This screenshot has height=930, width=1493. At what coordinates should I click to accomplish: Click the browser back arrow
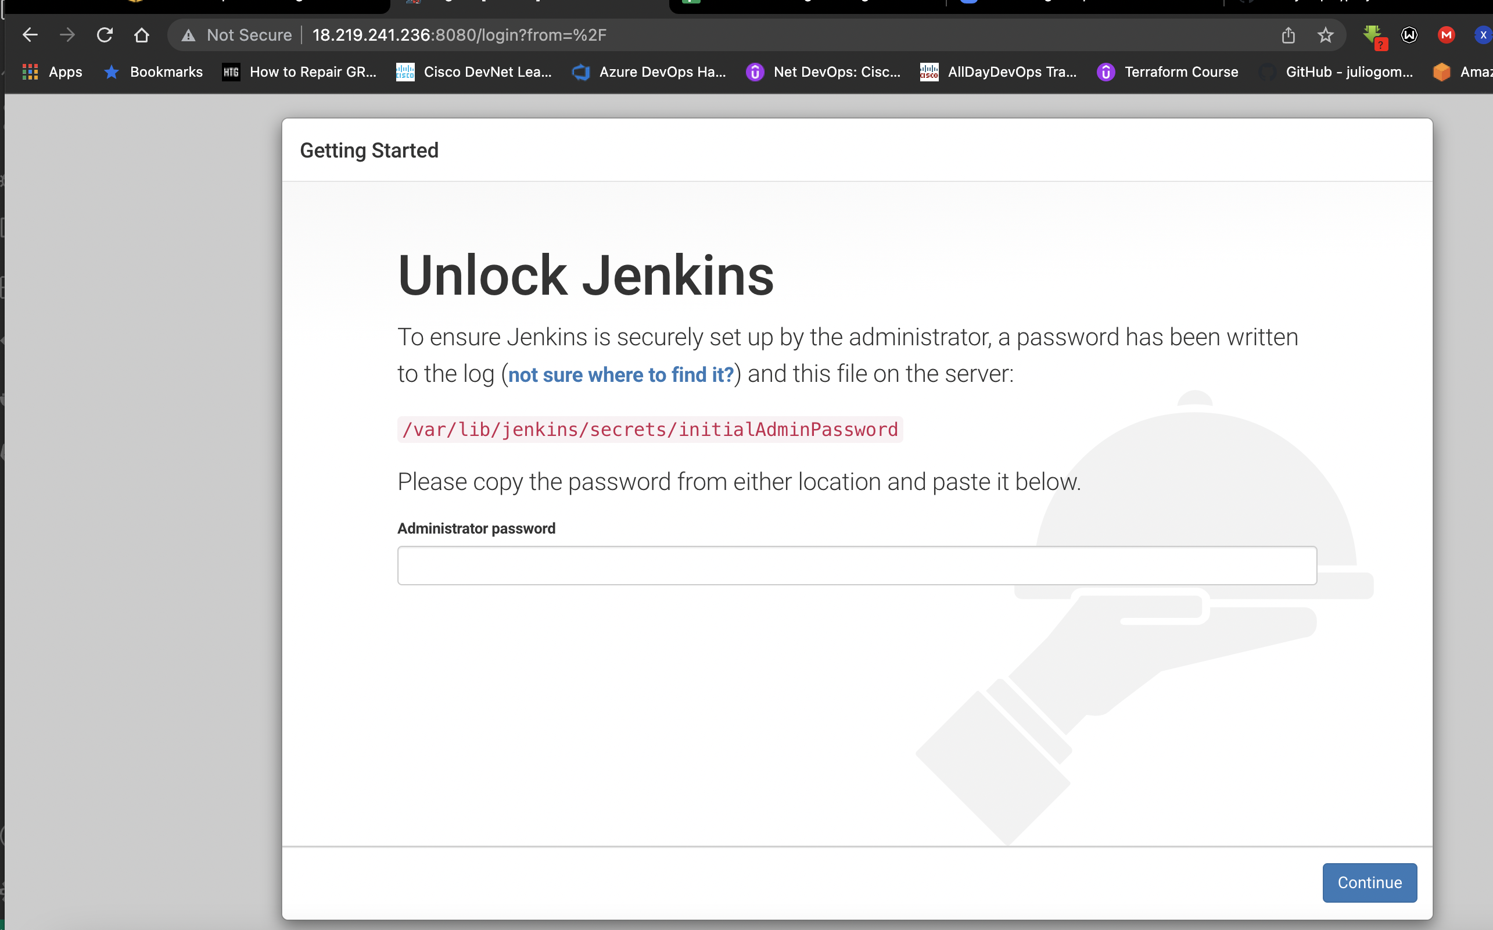[x=30, y=35]
